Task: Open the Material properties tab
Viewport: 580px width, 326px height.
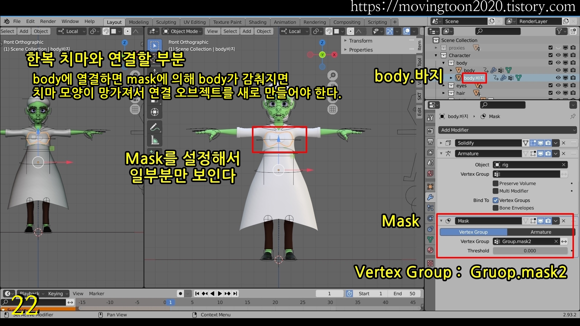Action: [x=430, y=250]
